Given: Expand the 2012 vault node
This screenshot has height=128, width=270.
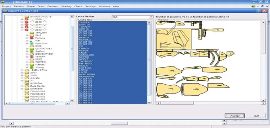Looking at the screenshot, I should click(22, 27).
